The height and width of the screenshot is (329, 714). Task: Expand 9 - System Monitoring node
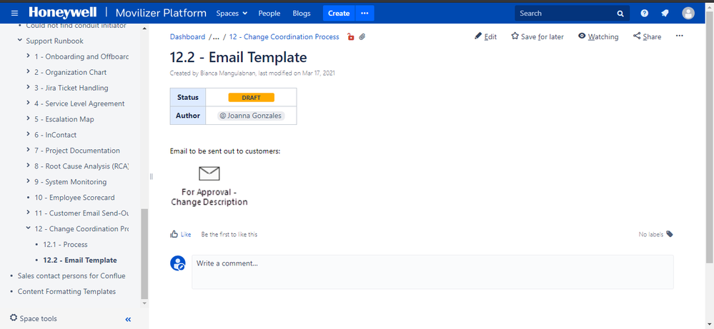pos(29,182)
